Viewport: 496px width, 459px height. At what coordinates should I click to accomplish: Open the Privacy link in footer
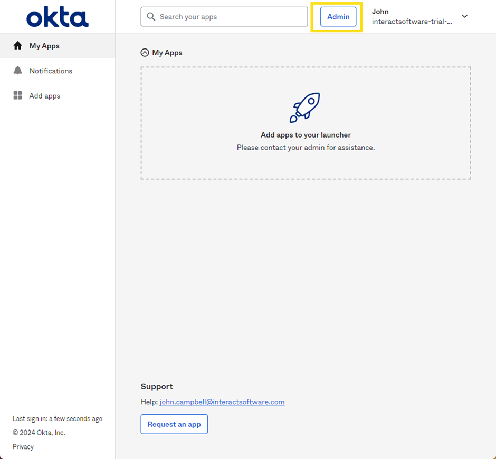pos(23,447)
